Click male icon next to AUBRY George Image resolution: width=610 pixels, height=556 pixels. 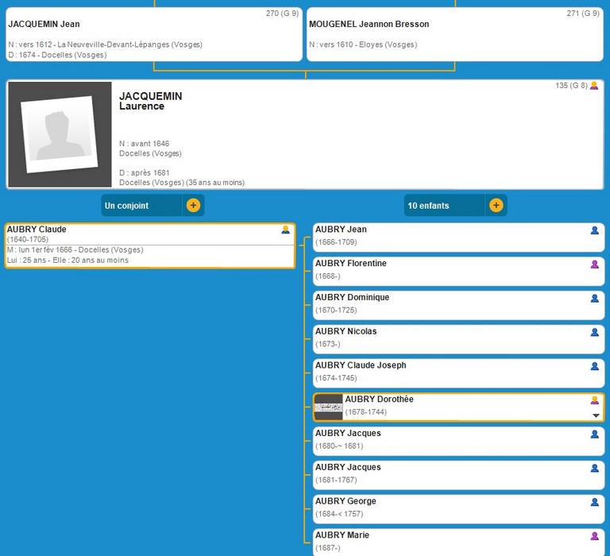(594, 502)
